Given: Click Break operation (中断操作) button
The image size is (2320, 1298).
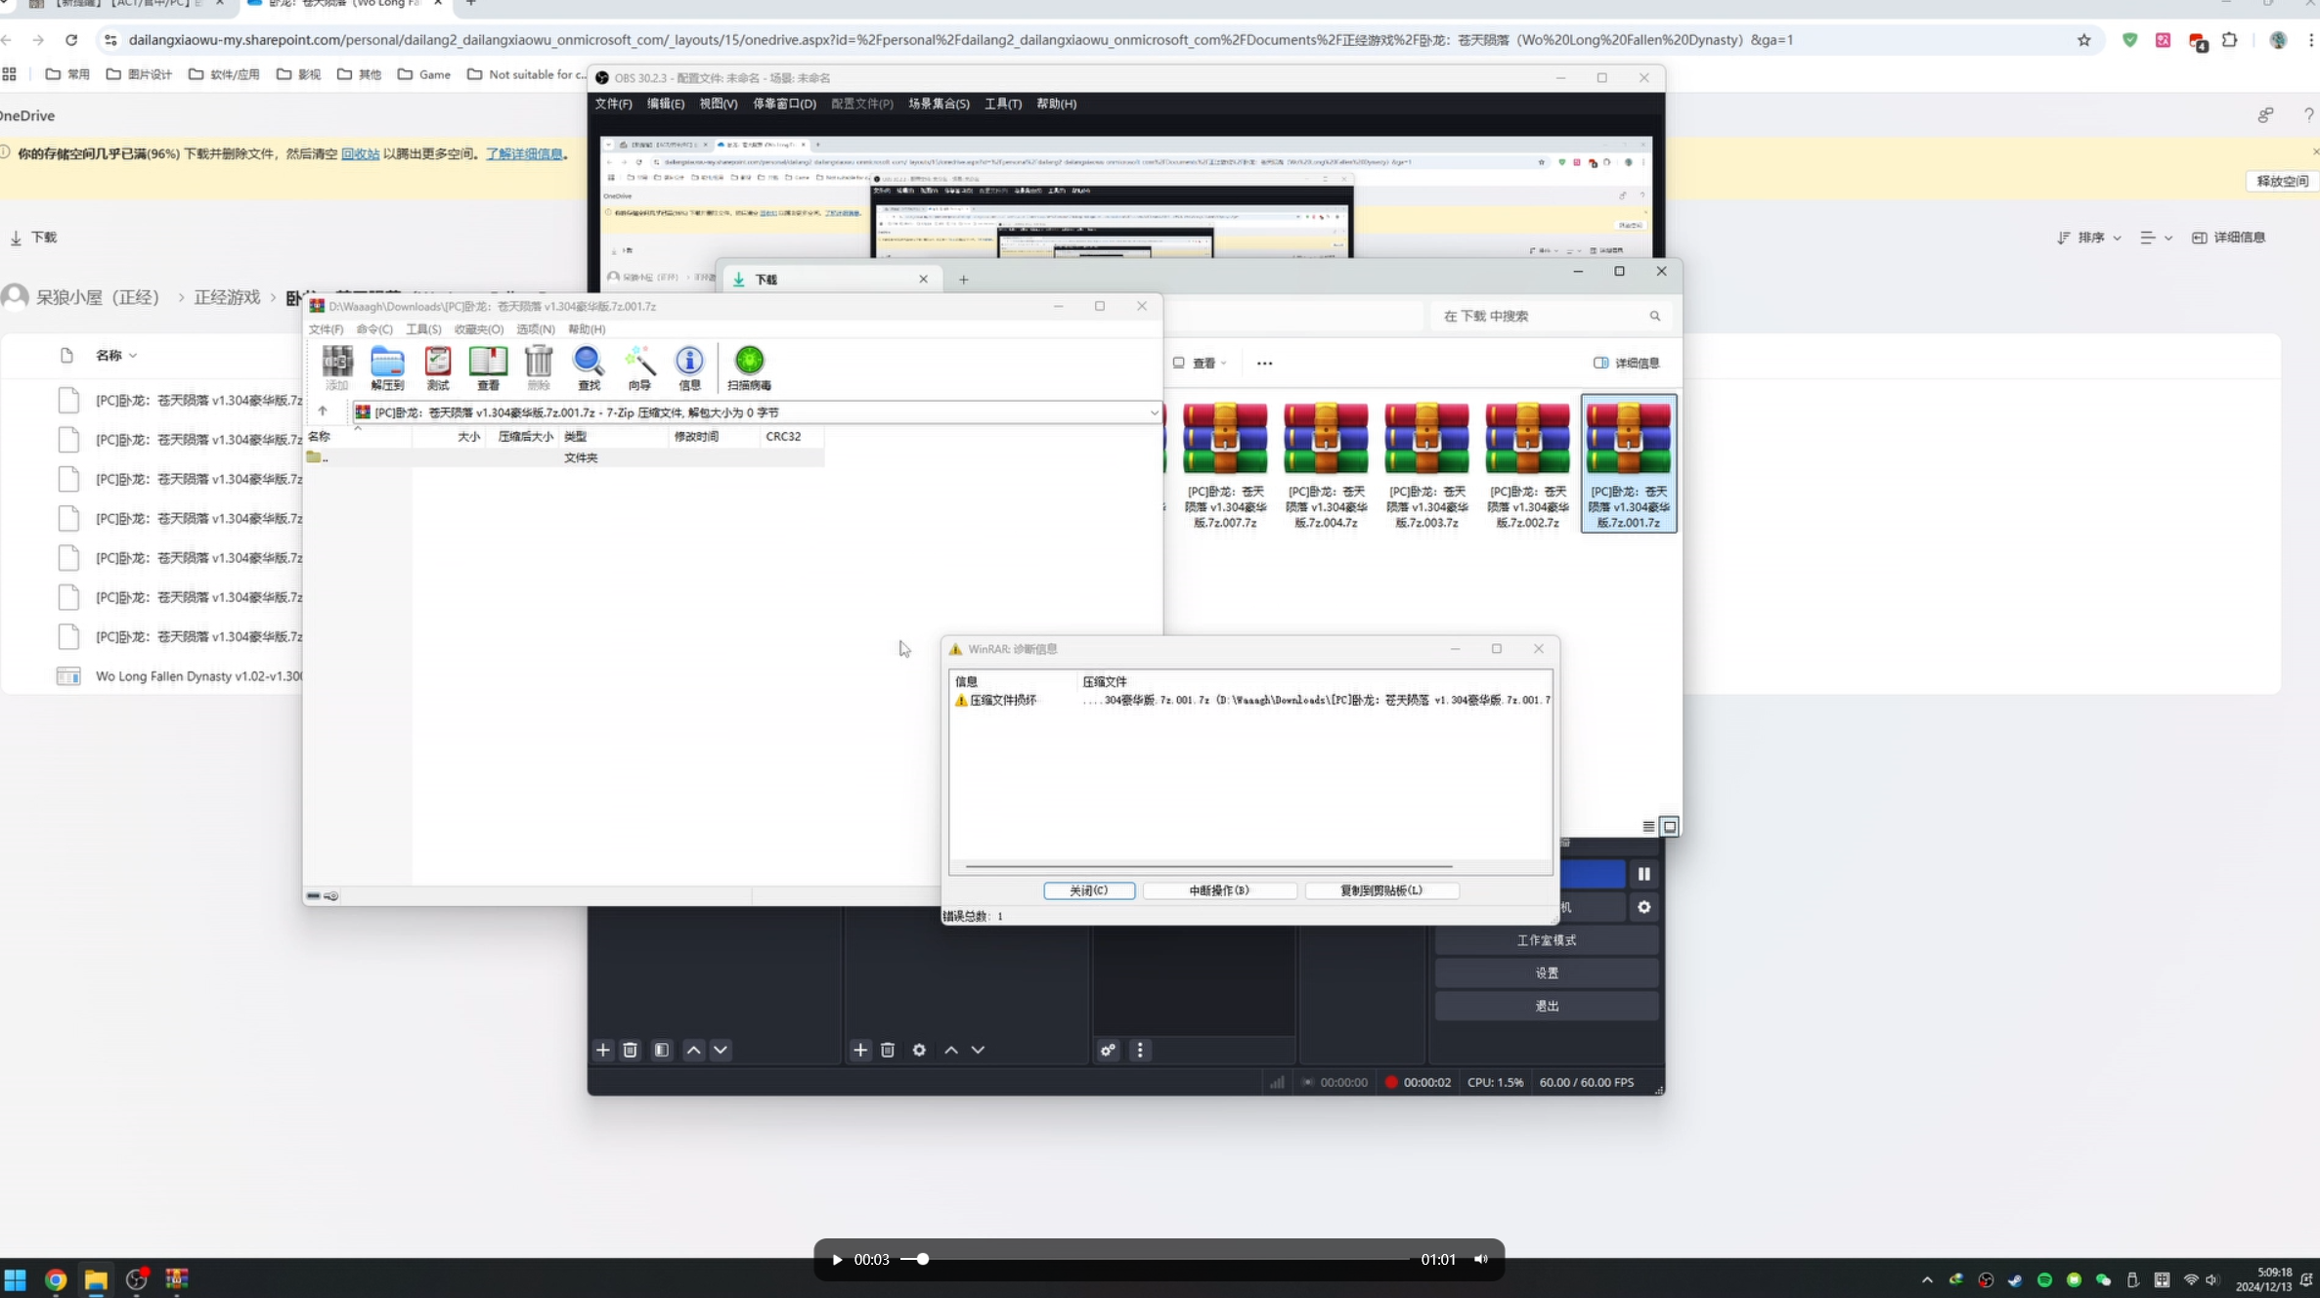Looking at the screenshot, I should 1219,890.
